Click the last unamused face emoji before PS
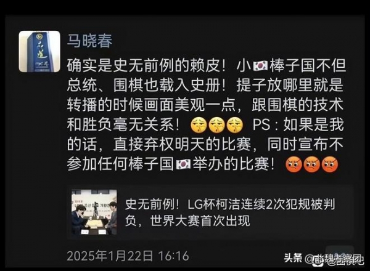Image resolution: width=370 pixels, height=271 pixels. coord(235,125)
